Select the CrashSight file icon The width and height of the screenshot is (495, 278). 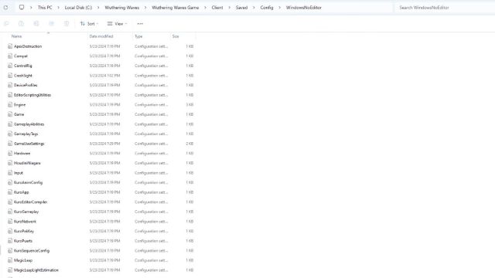coord(10,76)
